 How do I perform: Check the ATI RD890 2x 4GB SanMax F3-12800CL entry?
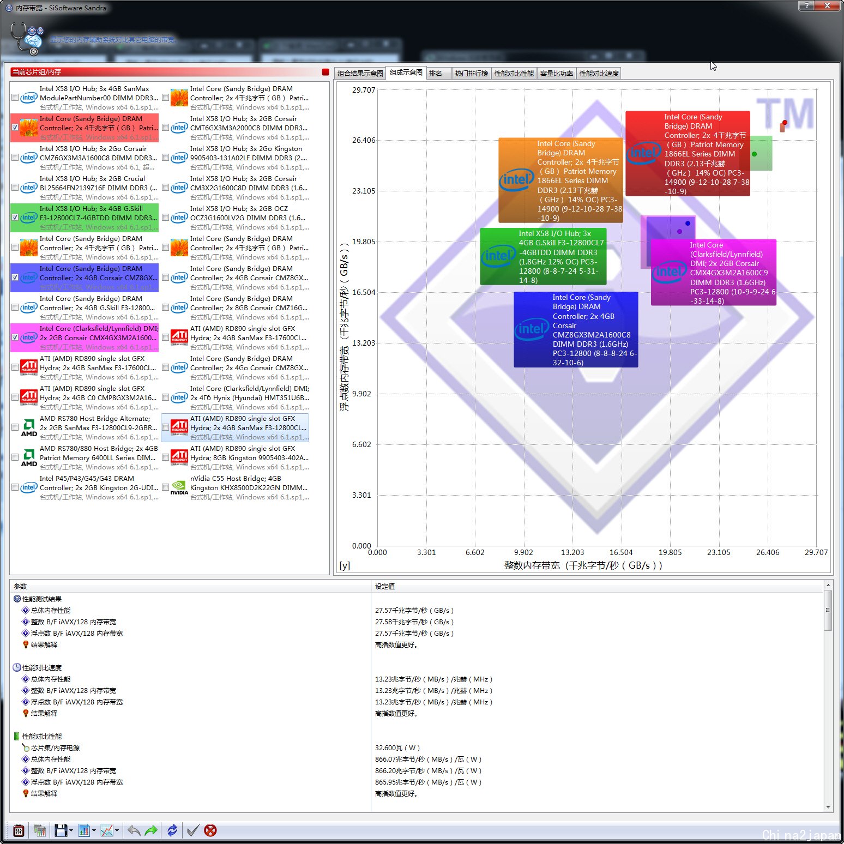click(x=166, y=427)
